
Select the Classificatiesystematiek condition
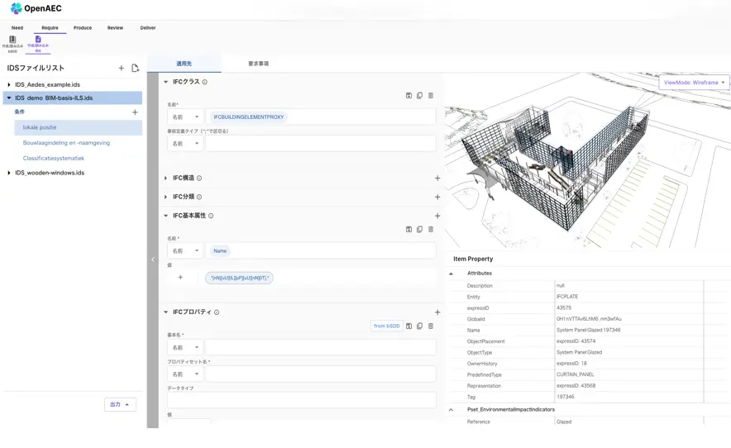pos(54,159)
